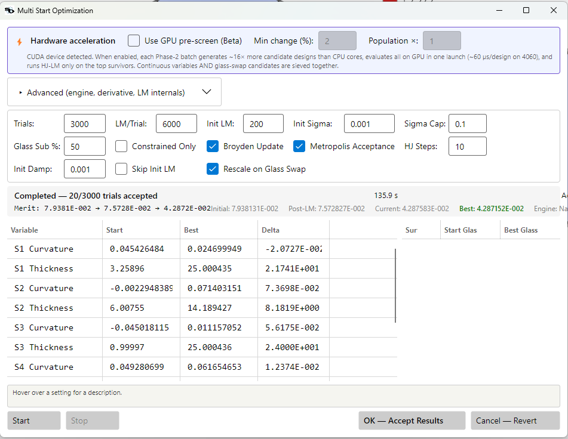Click the Init Damp input field
Viewport: 568px width, 439px height.
pos(85,169)
